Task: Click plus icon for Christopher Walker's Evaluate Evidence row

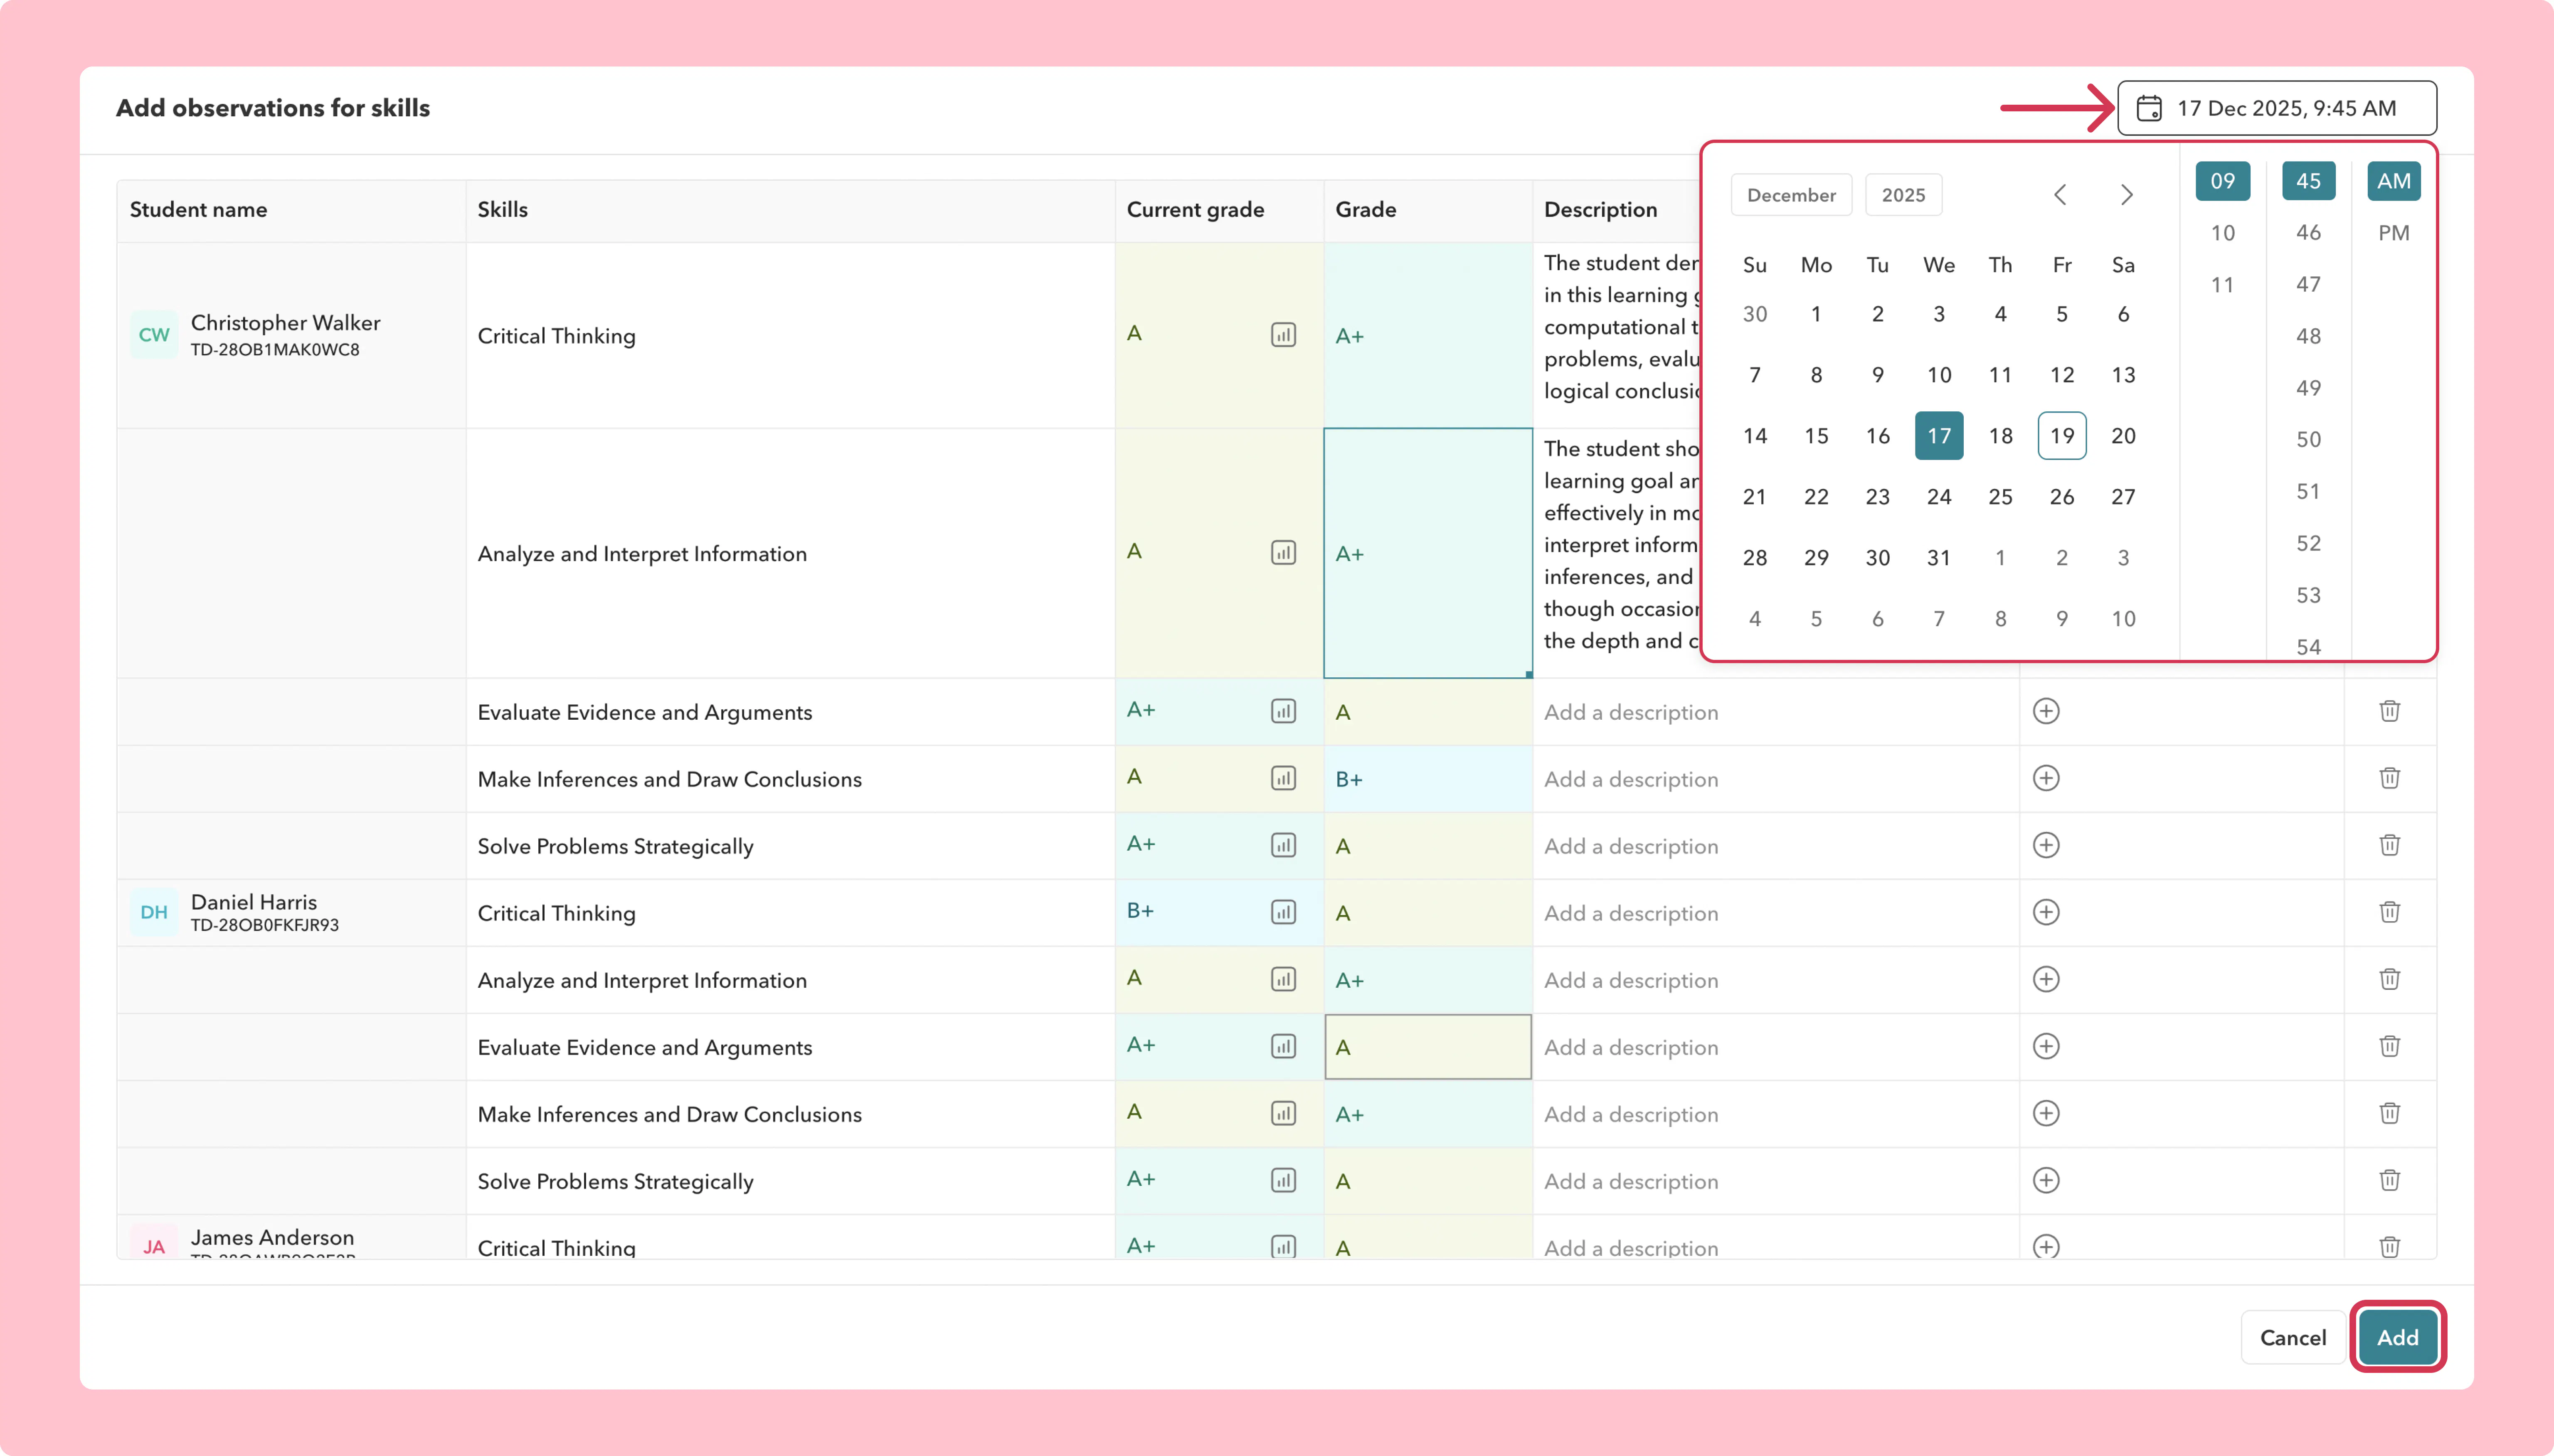Action: (x=2046, y=711)
